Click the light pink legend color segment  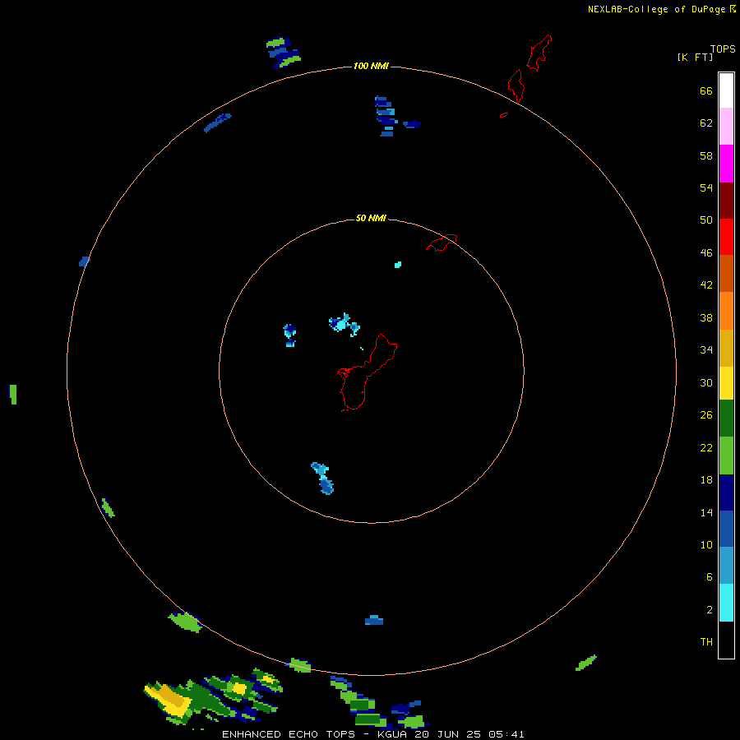tap(726, 127)
